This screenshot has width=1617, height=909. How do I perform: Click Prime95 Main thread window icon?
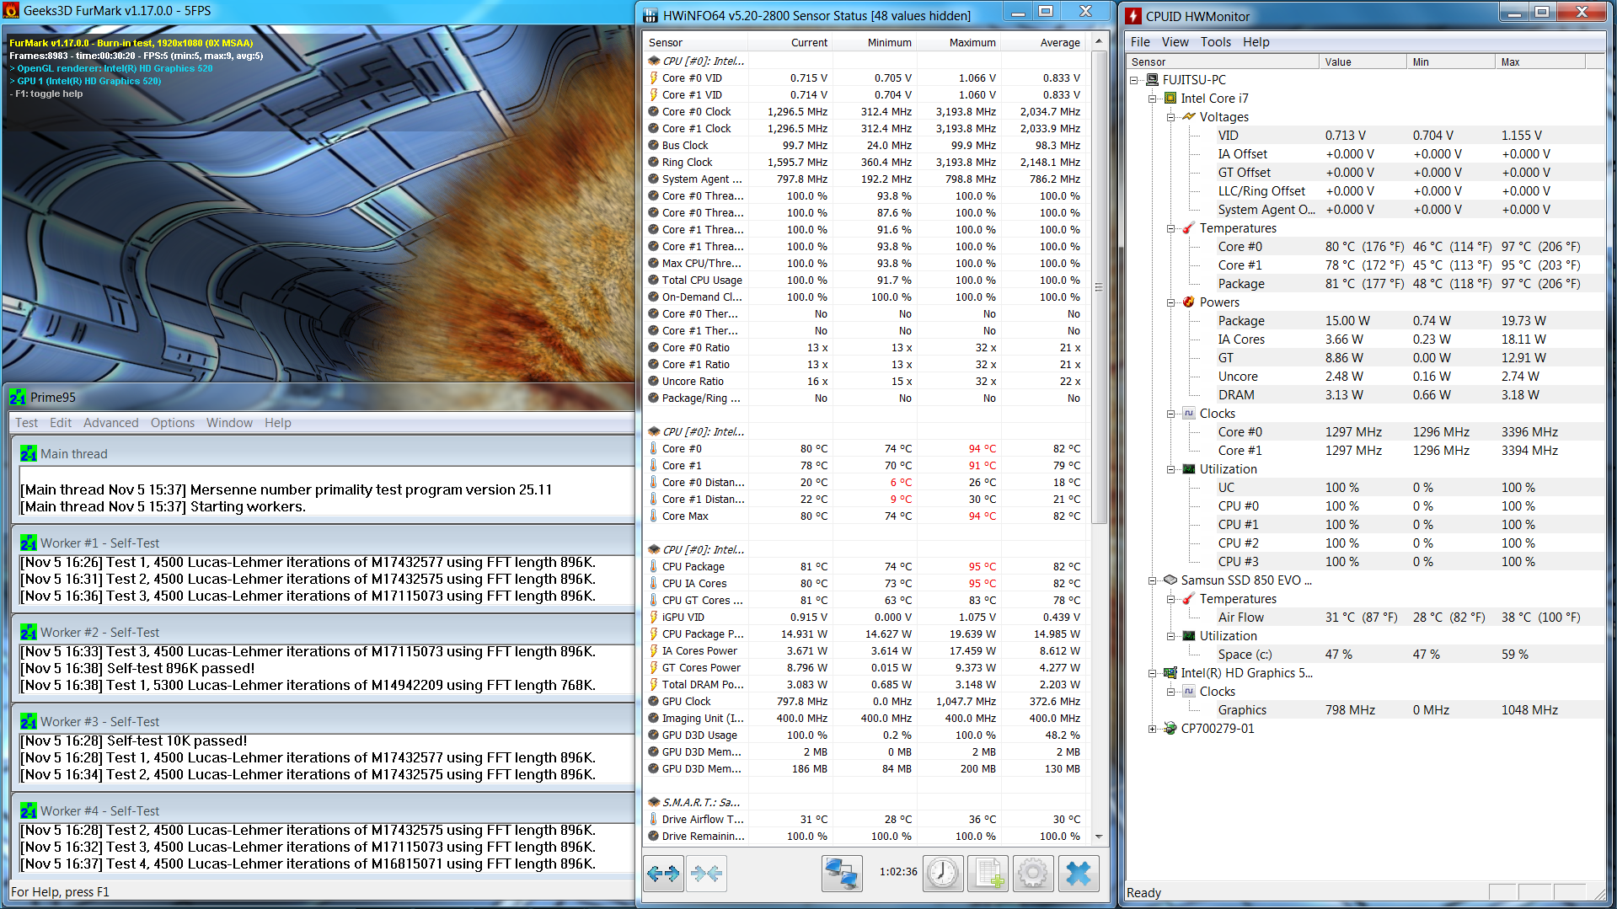pyautogui.click(x=29, y=453)
